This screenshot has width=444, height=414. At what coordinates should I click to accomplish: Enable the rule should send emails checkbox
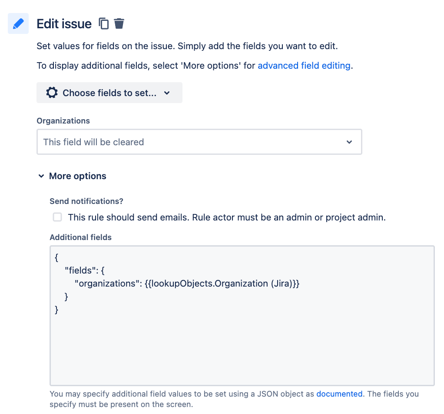pyautogui.click(x=57, y=217)
